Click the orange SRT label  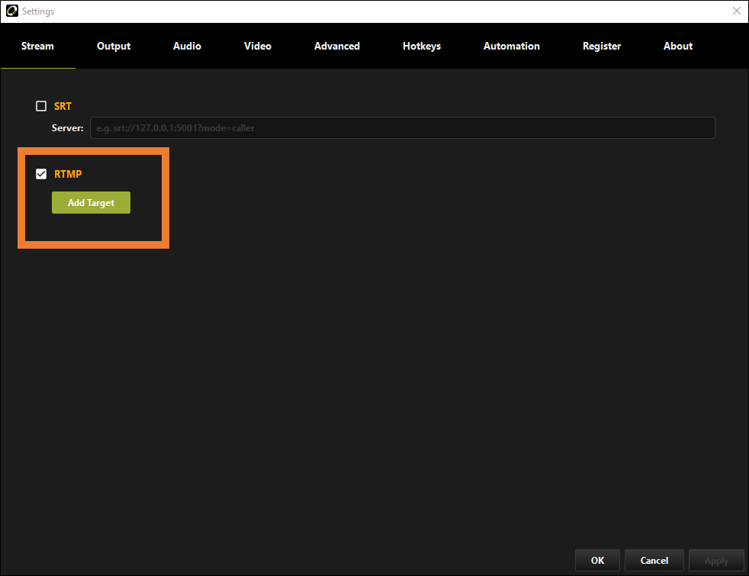63,106
